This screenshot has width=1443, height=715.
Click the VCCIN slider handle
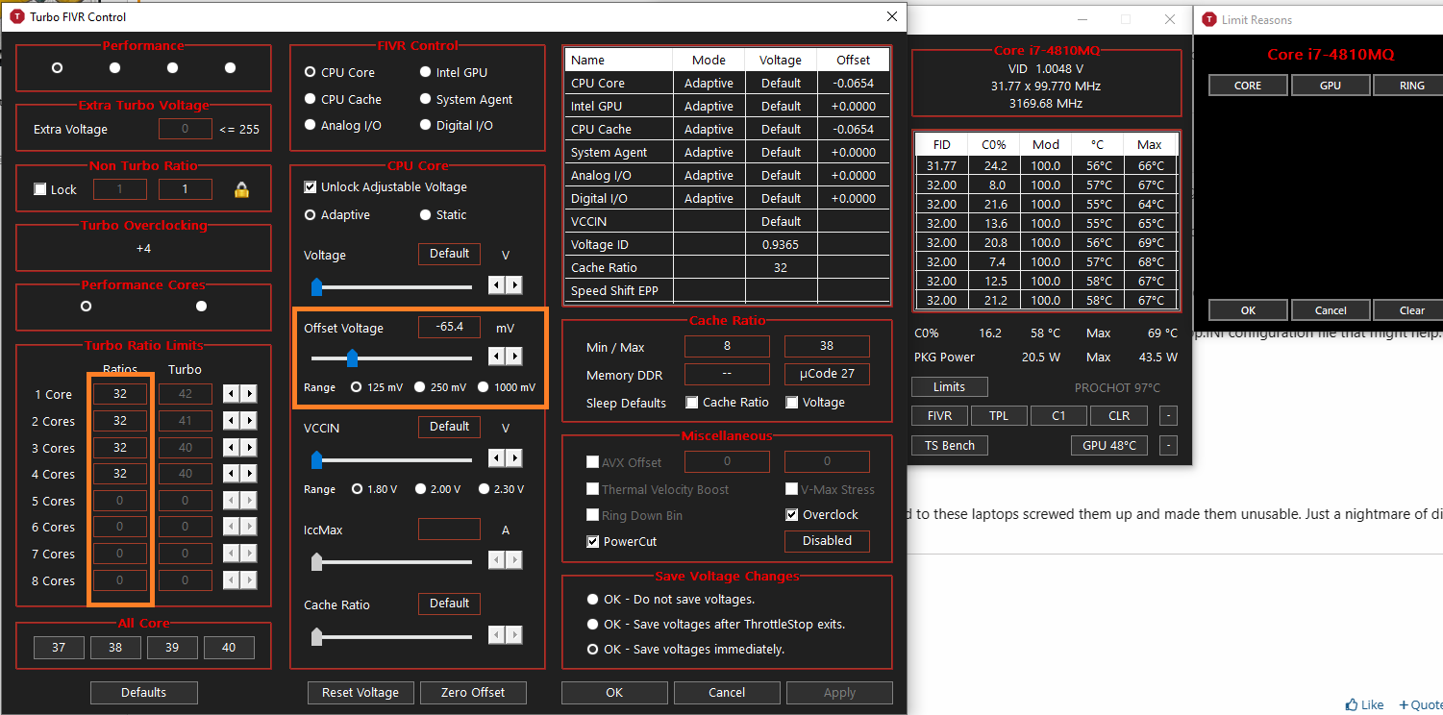[316, 459]
